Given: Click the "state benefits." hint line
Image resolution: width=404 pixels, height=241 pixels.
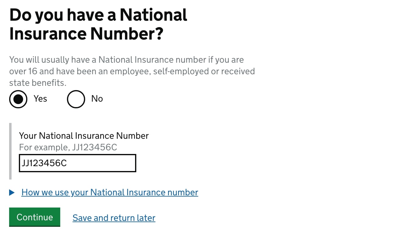Looking at the screenshot, I should pyautogui.click(x=38, y=83).
